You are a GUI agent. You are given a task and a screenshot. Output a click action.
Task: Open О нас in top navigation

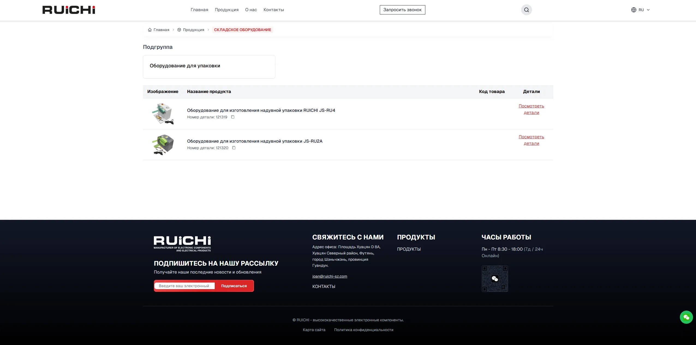pyautogui.click(x=251, y=10)
